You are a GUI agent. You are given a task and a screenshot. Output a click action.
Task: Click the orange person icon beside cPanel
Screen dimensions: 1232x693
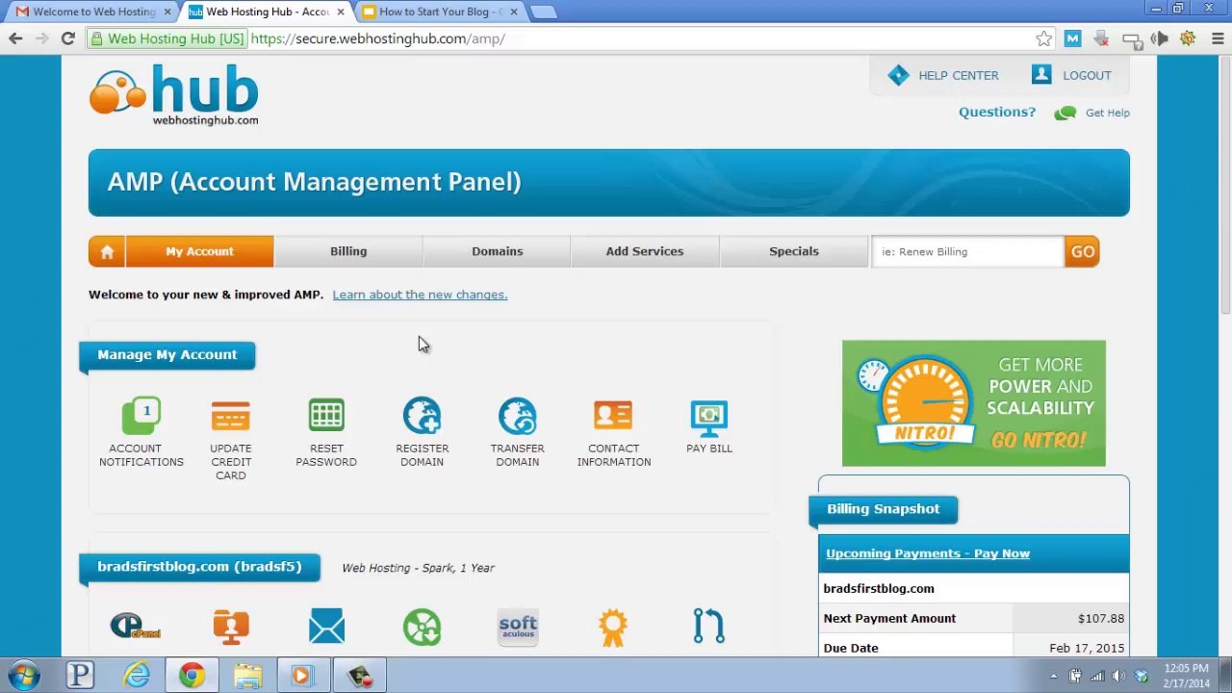[231, 627]
